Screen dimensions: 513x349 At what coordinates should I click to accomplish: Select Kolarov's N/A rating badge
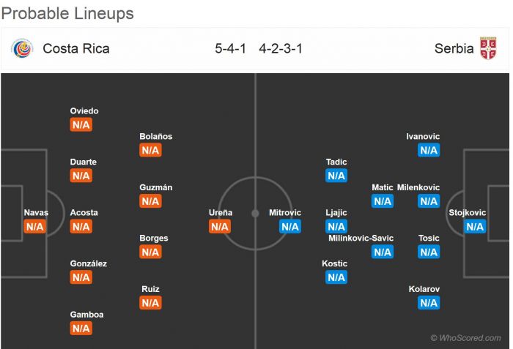point(429,303)
